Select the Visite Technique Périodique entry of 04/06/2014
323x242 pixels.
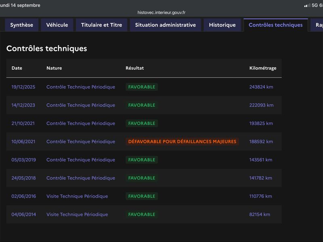pyautogui.click(x=77, y=215)
